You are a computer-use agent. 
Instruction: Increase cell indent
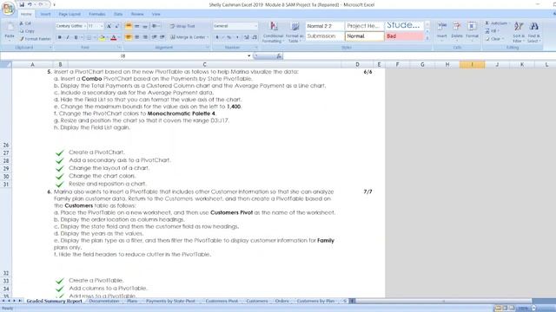[162, 37]
